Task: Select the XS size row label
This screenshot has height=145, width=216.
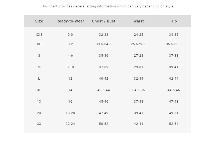Action: click(39, 44)
